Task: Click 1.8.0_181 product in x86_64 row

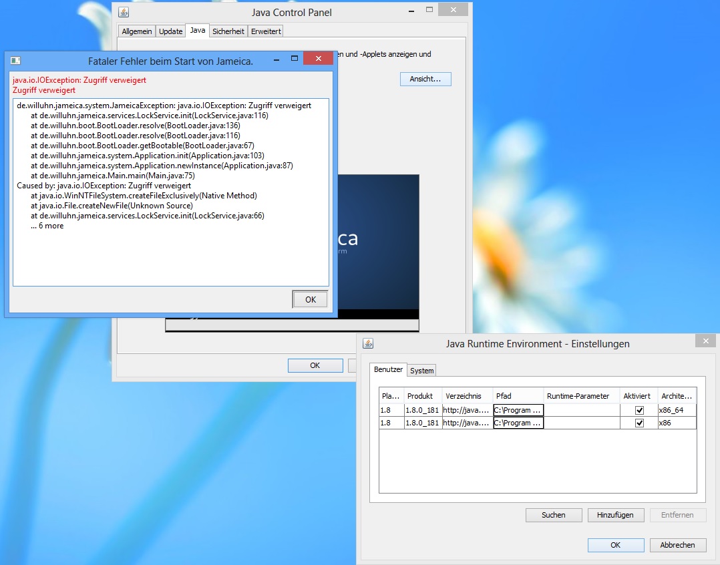Action: click(x=422, y=410)
